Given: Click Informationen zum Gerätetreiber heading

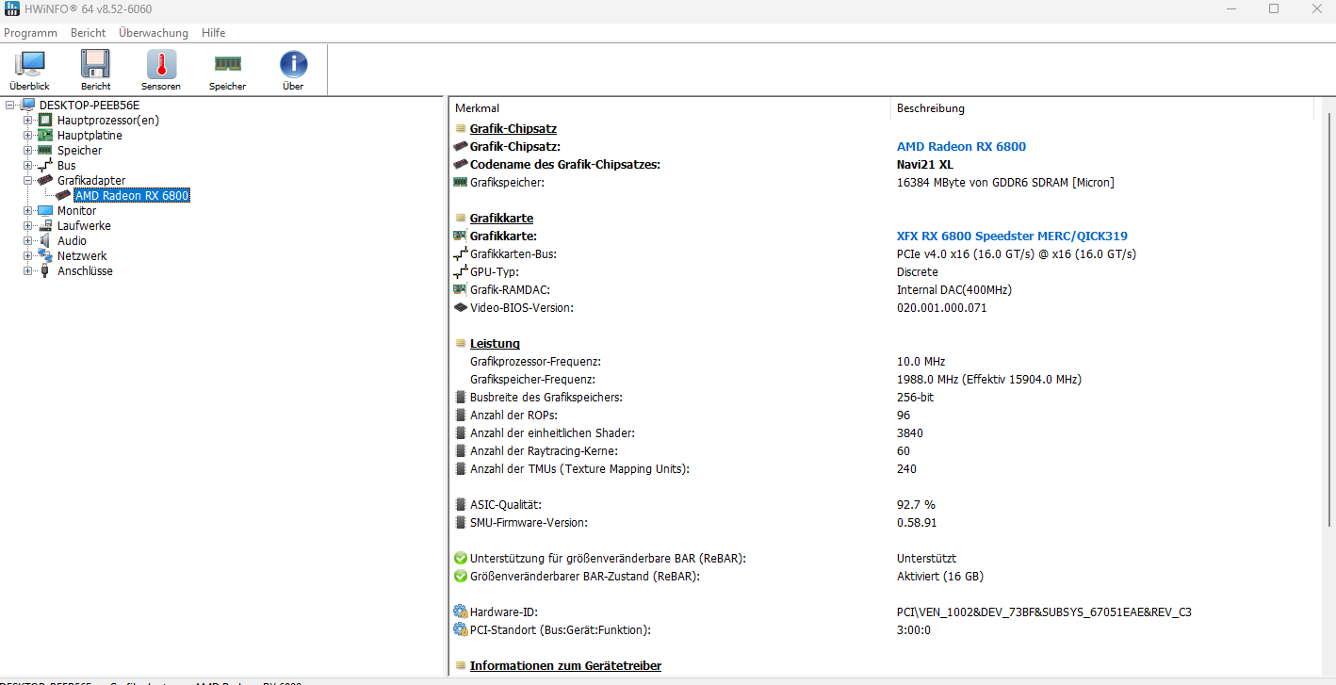Looking at the screenshot, I should tap(565, 665).
